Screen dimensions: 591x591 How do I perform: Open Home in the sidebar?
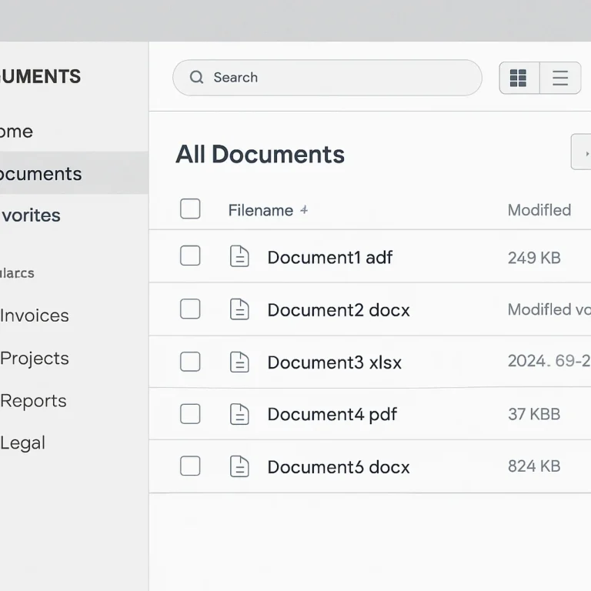click(x=16, y=132)
